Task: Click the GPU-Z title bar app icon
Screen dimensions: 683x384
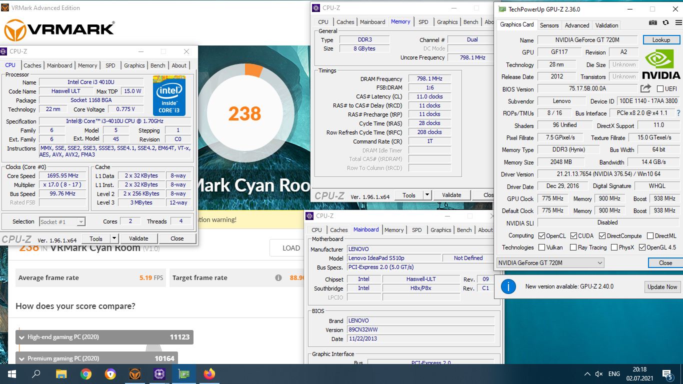Action: pyautogui.click(x=501, y=9)
